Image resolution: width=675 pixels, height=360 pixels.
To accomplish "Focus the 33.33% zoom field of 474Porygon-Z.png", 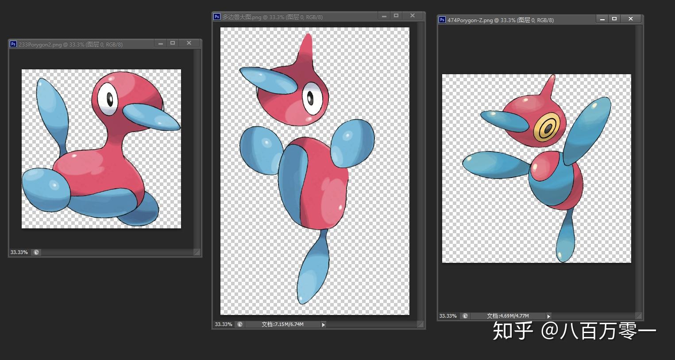I will point(448,316).
